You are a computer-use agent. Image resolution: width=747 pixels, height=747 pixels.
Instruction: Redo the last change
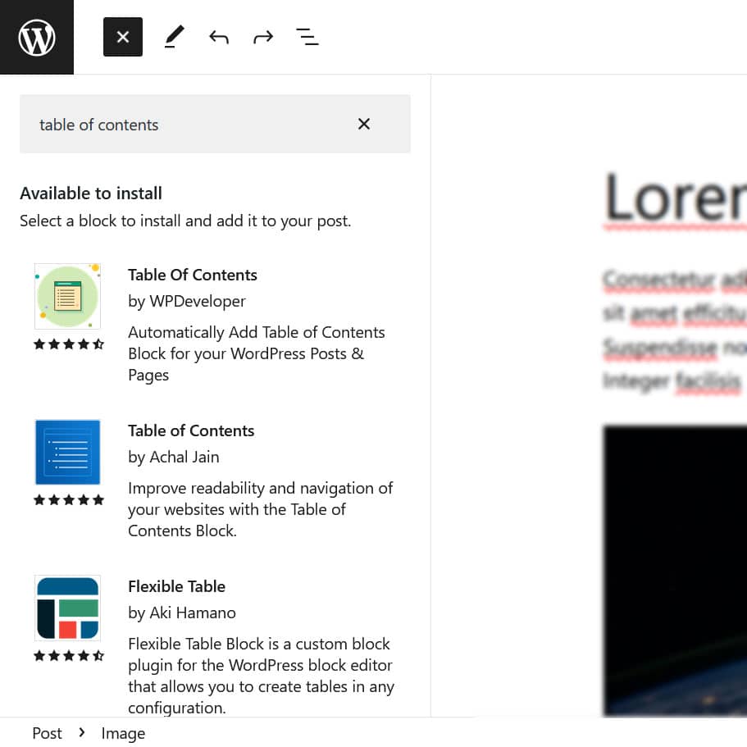[262, 37]
